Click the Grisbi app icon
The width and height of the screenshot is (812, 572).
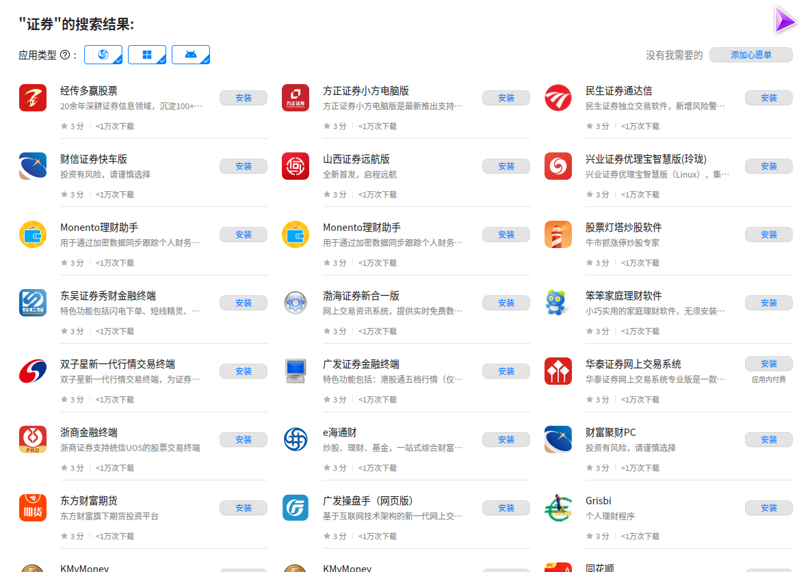[558, 507]
